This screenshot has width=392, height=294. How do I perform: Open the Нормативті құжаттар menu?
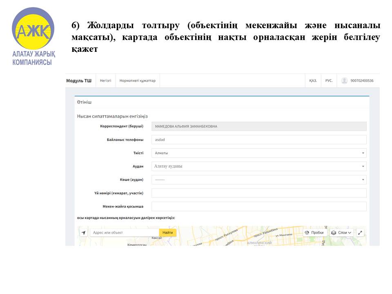coord(137,81)
